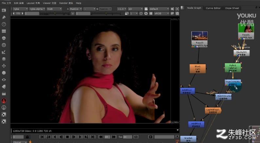Open the +1.4 zoom level dropdown

122,9
